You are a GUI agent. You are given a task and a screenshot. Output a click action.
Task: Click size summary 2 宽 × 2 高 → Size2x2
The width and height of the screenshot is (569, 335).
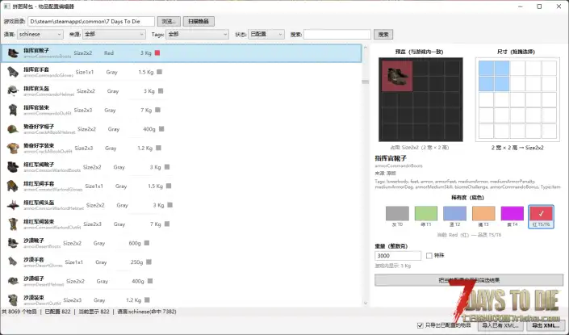pyautogui.click(x=517, y=148)
